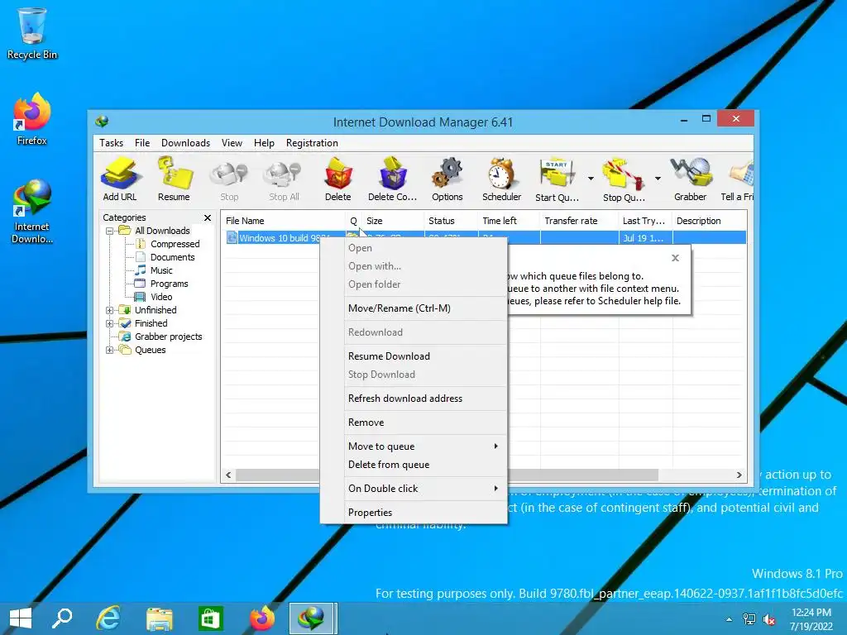The height and width of the screenshot is (635, 847).
Task: Open the Grabber tool icon
Action: (691, 179)
